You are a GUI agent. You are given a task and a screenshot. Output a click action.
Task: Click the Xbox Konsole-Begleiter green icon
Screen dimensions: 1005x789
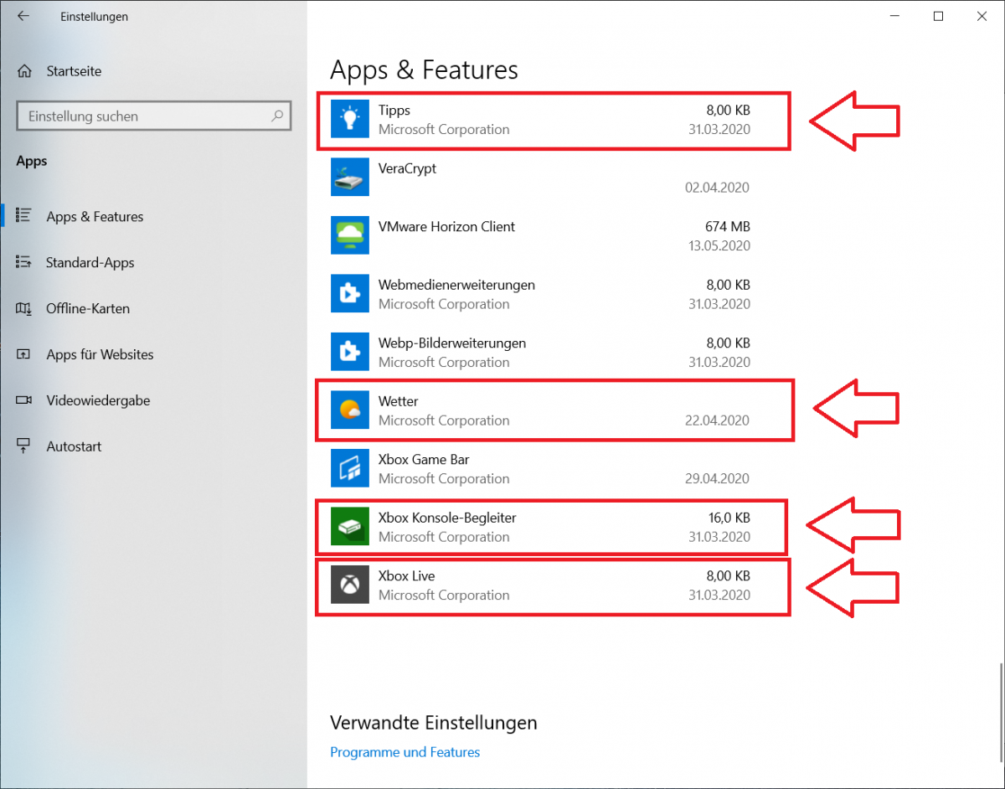[x=350, y=527]
